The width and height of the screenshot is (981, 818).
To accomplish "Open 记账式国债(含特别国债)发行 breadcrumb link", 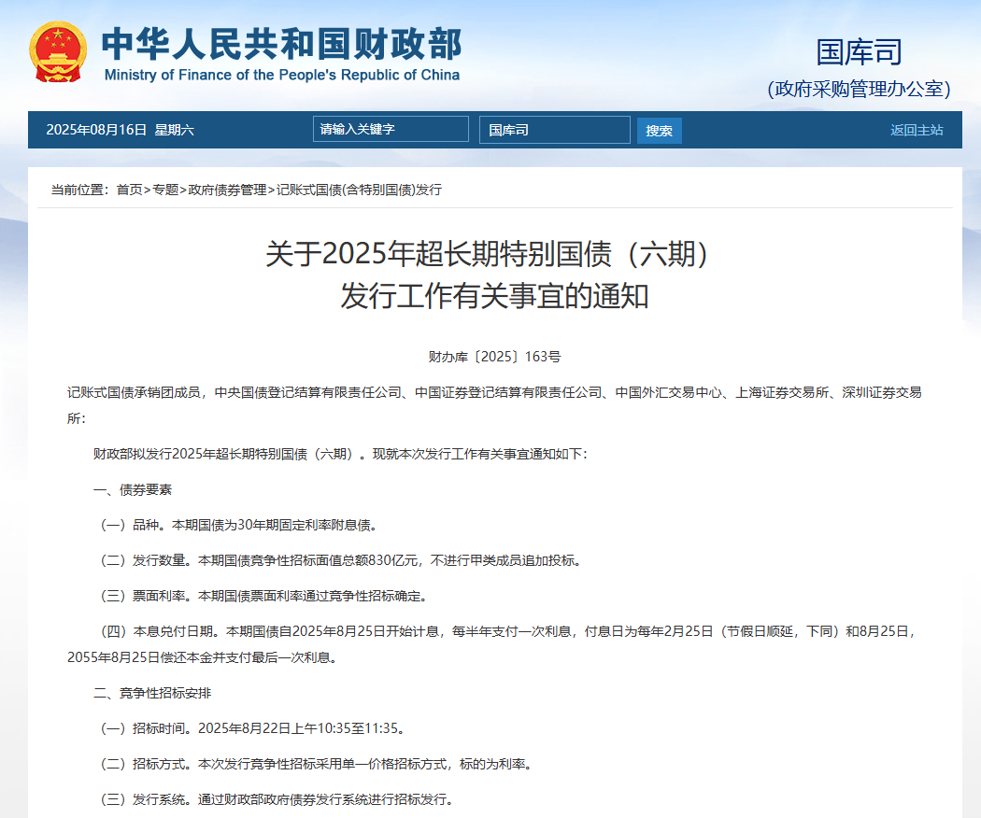I will point(359,190).
